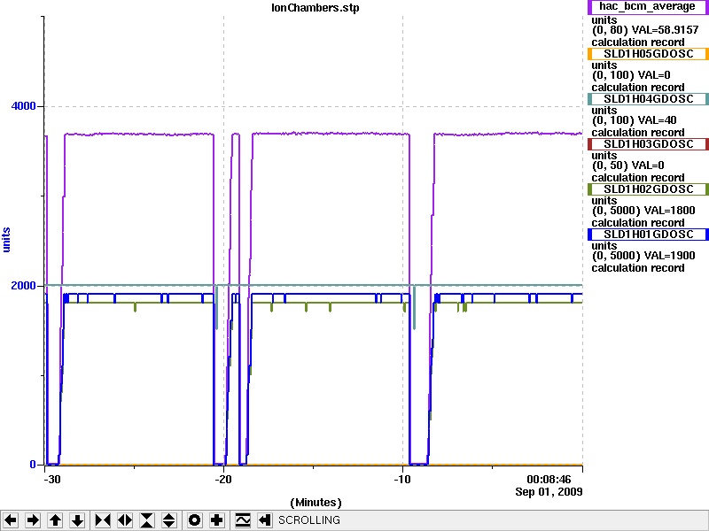Click the plus toolbar icon
This screenshot has width=709, height=531.
pyautogui.click(x=216, y=520)
